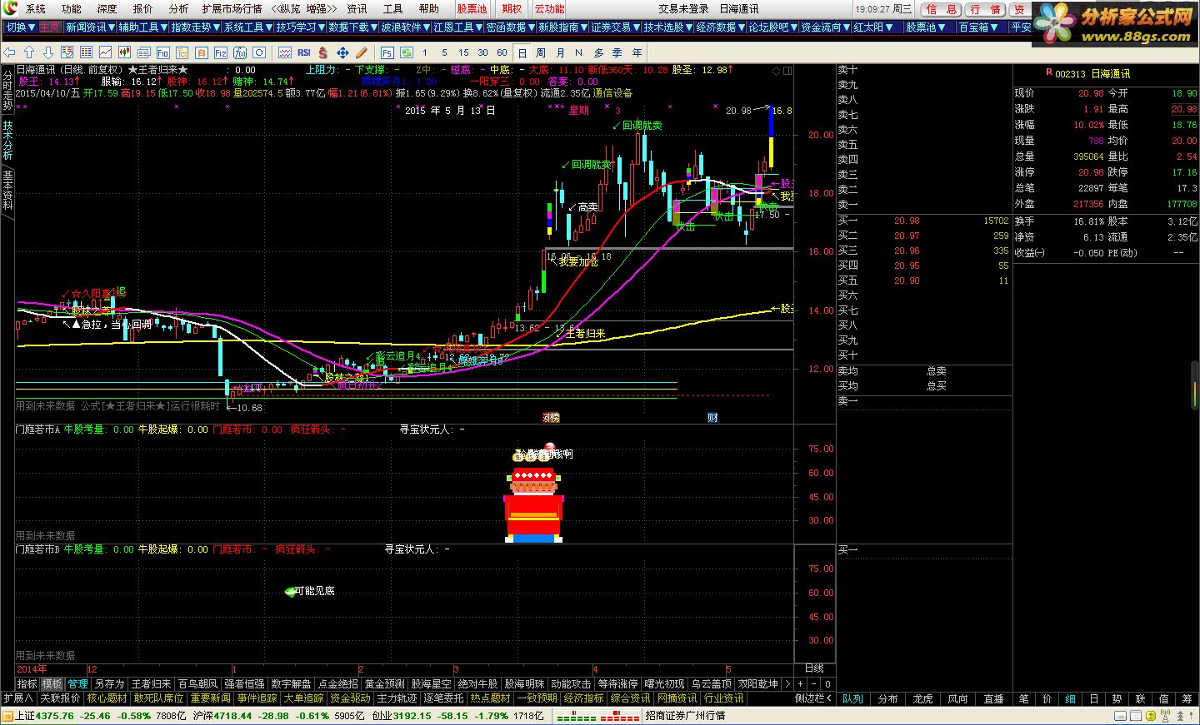Open the RSI indicator icon
This screenshot has width=1200, height=725.
(x=304, y=52)
